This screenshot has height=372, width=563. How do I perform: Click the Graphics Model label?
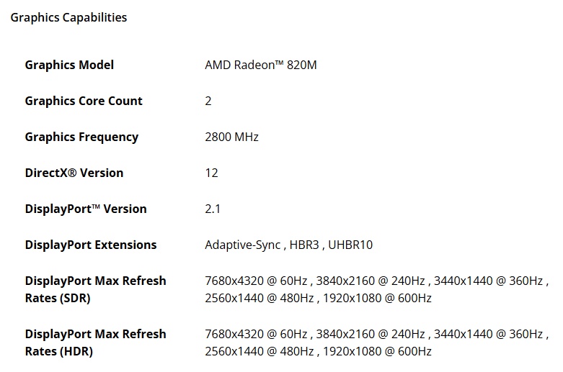click(69, 65)
